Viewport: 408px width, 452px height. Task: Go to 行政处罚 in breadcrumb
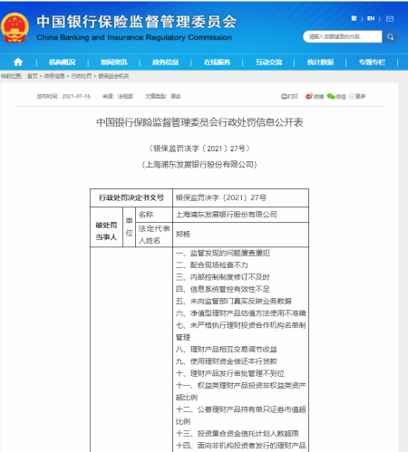82,76
